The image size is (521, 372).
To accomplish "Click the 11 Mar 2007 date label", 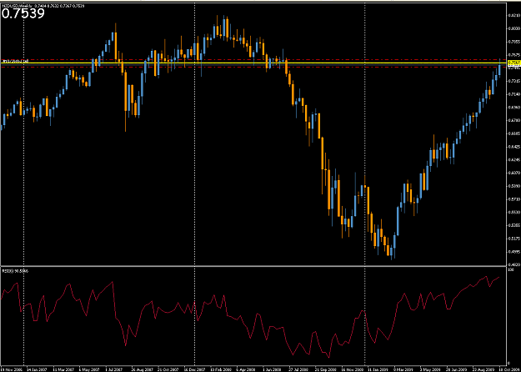I will click(x=63, y=369).
